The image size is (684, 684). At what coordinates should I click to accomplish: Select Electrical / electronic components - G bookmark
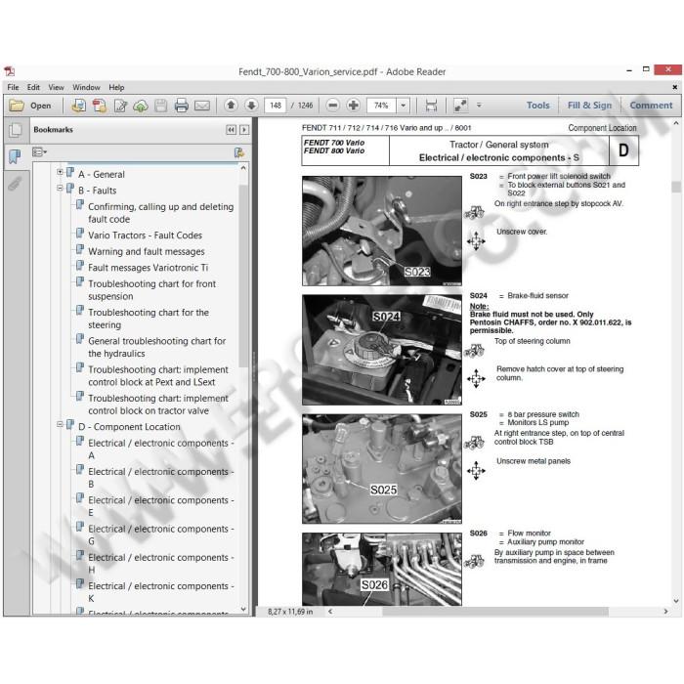click(161, 534)
